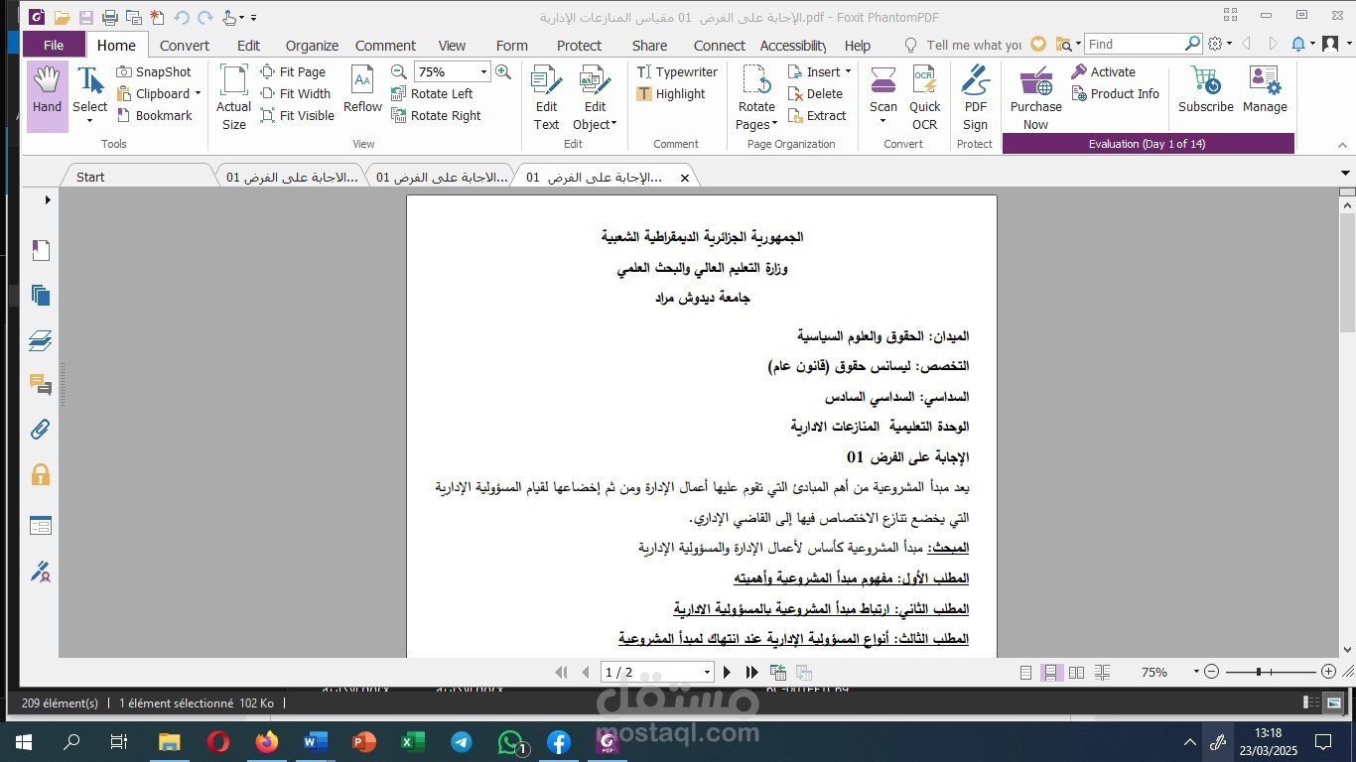Choose Fit Page view
Screen dimensions: 1356x762
pos(293,71)
